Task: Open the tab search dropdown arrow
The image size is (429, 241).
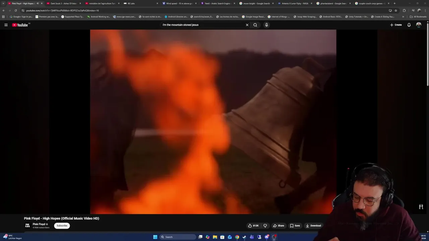Action: coord(3,3)
